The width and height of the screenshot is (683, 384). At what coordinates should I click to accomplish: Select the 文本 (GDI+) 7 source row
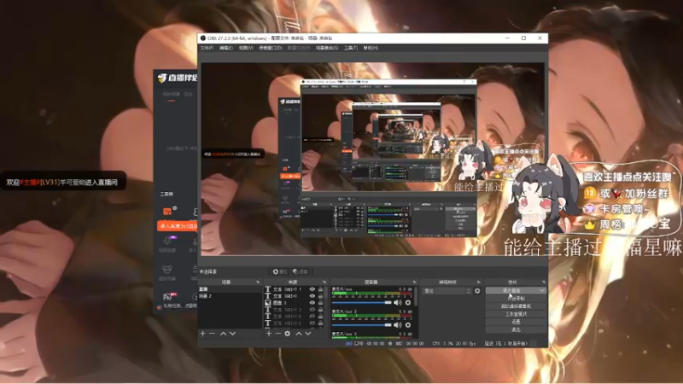[294, 289]
